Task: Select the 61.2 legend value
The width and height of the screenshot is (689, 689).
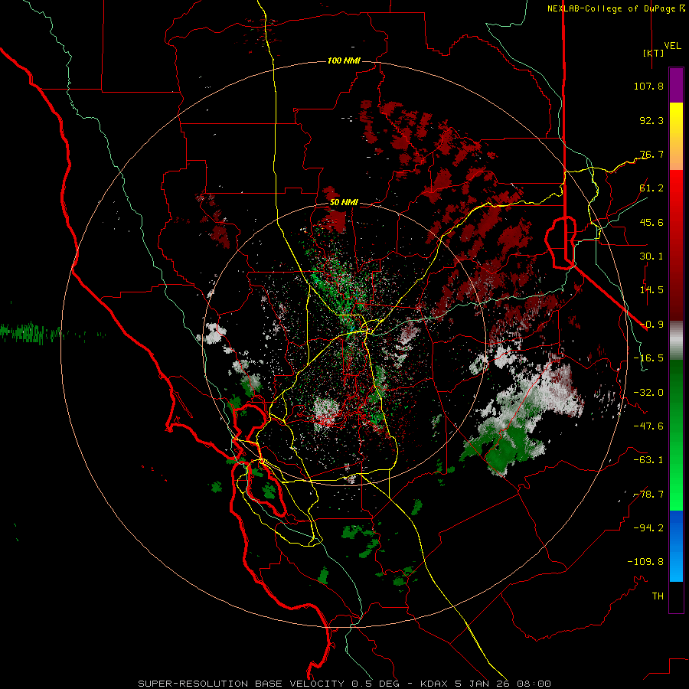Action: (651, 188)
